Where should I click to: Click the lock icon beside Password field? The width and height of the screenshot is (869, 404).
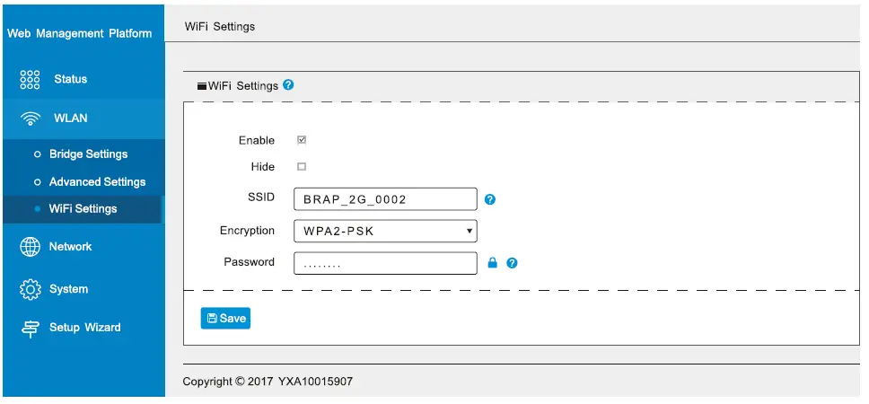(x=492, y=263)
